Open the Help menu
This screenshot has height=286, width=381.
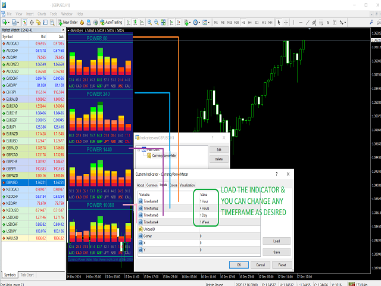click(79, 14)
